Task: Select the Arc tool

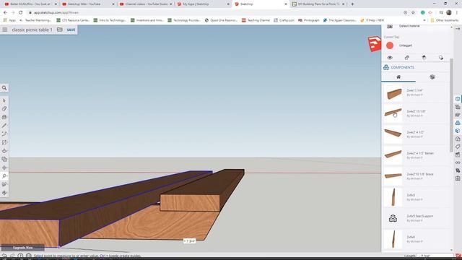Action: [4, 134]
